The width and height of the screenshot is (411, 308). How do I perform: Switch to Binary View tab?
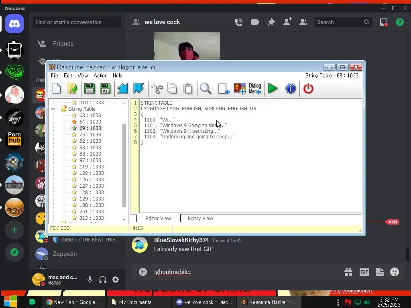[200, 219]
